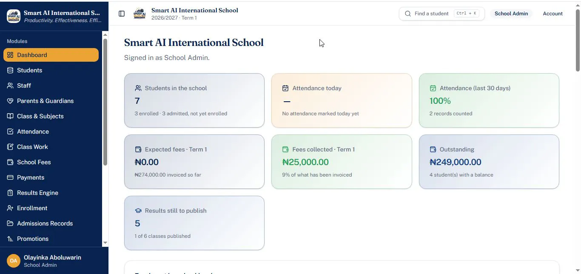The height and width of the screenshot is (274, 581).
Task: Click the Class Work icon in sidebar
Action: [x=10, y=147]
